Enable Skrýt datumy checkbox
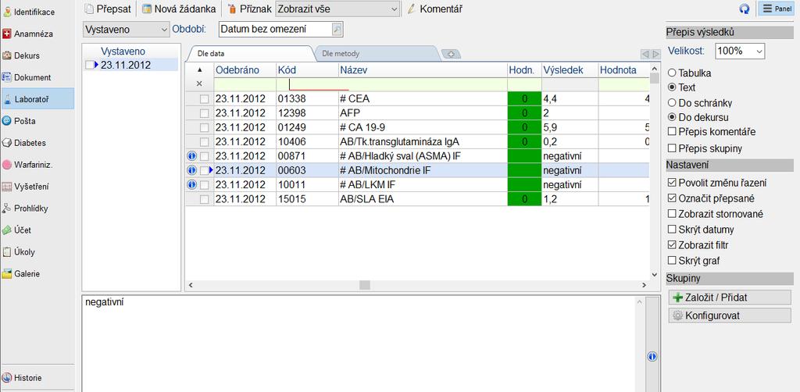 click(x=672, y=230)
